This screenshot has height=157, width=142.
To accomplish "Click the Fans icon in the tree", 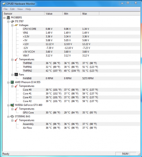I will (x=16, y=75).
